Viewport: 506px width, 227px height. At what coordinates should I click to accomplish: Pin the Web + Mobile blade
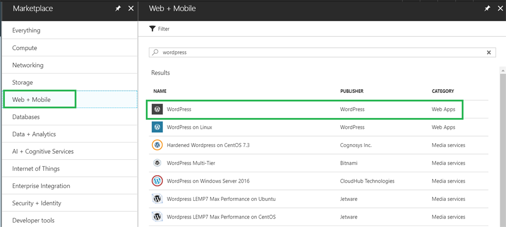point(487,8)
